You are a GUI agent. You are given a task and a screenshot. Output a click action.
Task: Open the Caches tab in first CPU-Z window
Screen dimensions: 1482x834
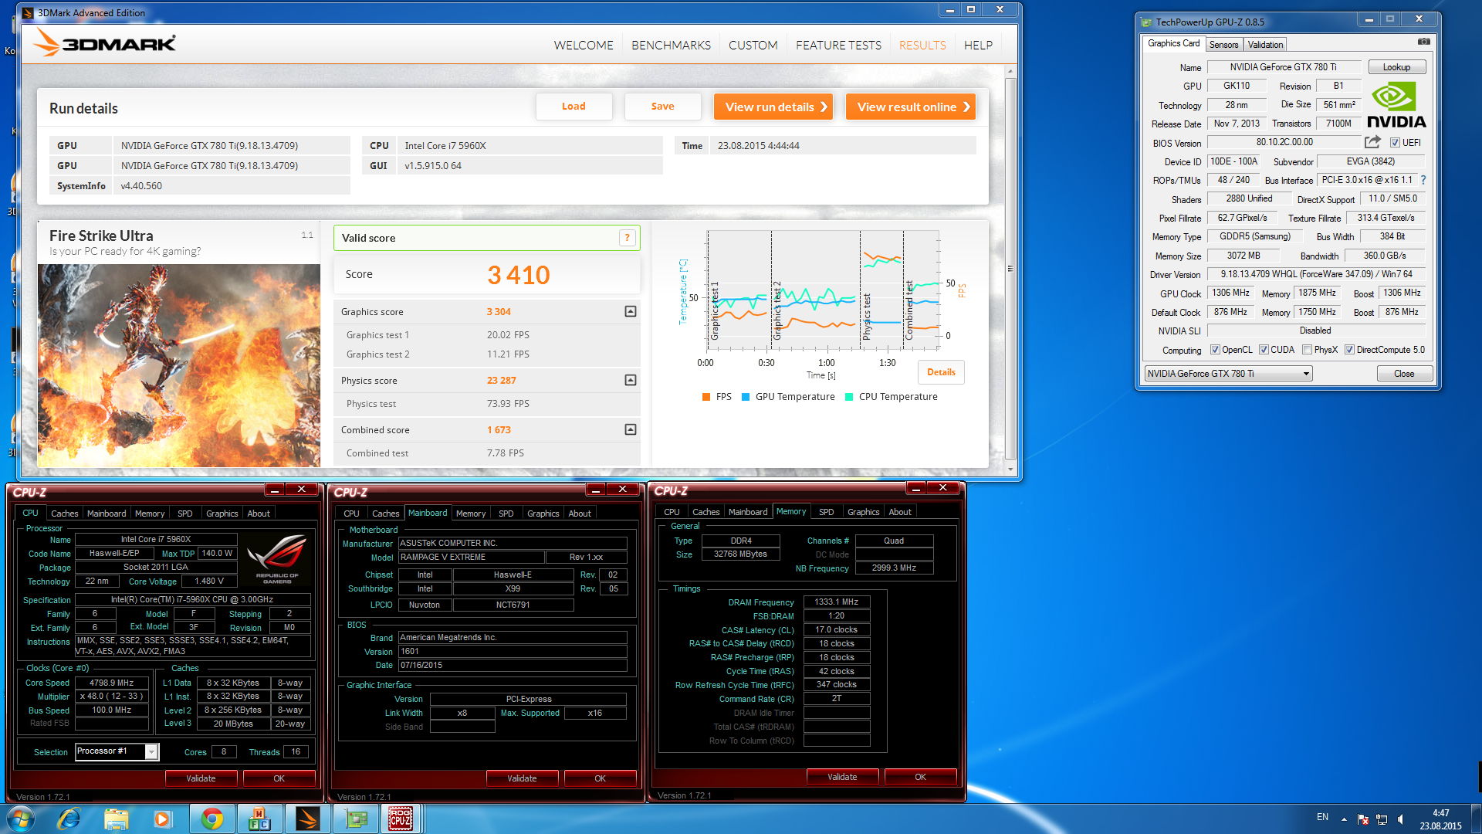(x=65, y=514)
